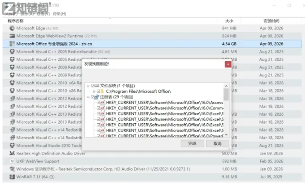Click the drive icon beside 文件系统
305x184 pixels.
pos(97,86)
